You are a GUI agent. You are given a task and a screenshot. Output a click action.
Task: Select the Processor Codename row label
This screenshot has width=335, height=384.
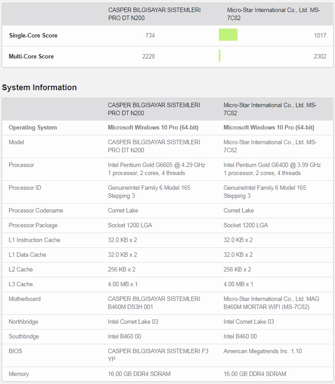[x=36, y=211]
